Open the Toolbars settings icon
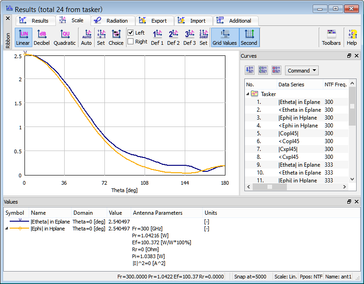364x284 pixels. [331, 37]
